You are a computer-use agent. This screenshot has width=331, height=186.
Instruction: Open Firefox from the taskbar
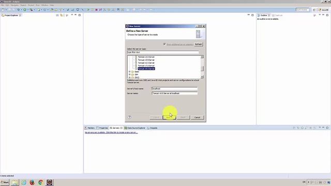32,182
